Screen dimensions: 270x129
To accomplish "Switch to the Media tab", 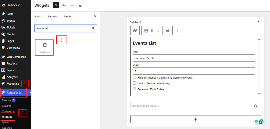I will (67, 16).
